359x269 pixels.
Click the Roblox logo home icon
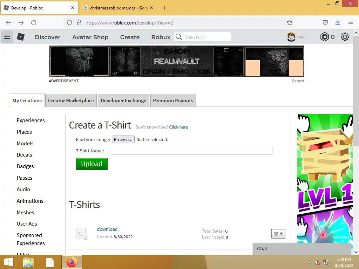click(21, 37)
